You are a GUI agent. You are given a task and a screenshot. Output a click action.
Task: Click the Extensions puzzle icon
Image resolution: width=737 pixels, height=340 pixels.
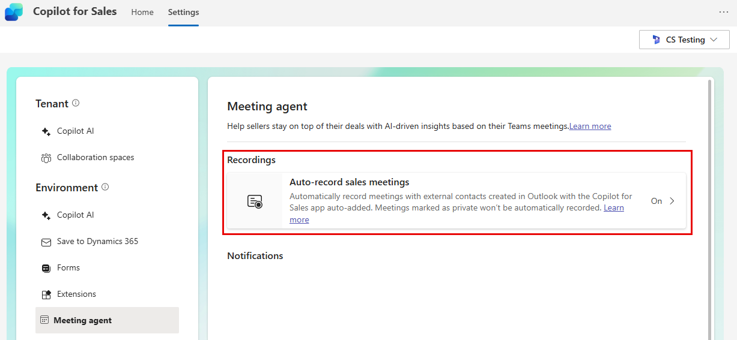click(46, 294)
